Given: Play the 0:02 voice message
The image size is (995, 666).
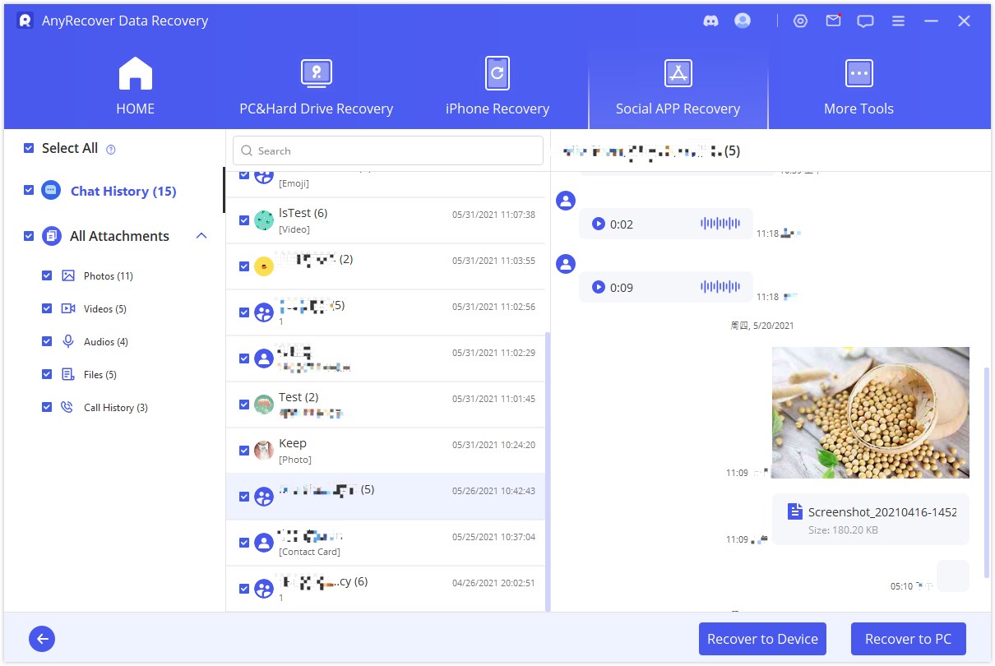Looking at the screenshot, I should click(599, 224).
